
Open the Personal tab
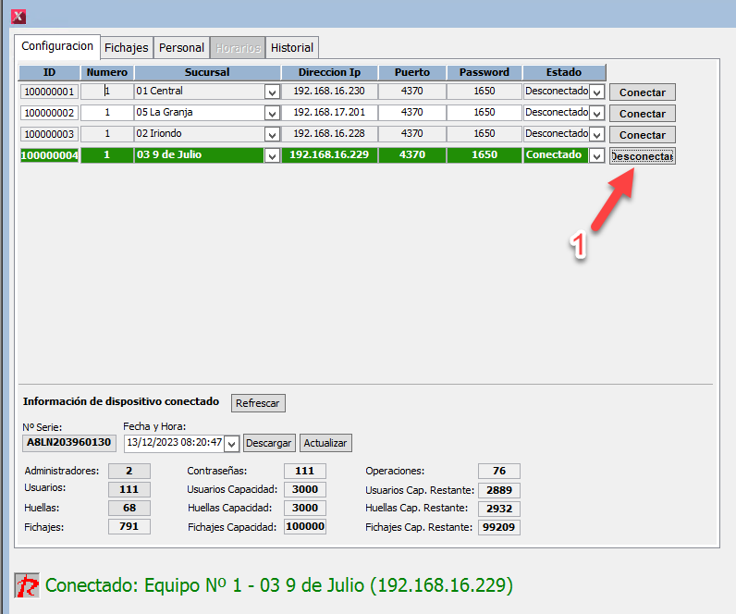click(181, 47)
